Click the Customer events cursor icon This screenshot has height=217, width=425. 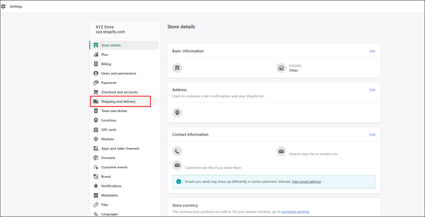pyautogui.click(x=96, y=167)
